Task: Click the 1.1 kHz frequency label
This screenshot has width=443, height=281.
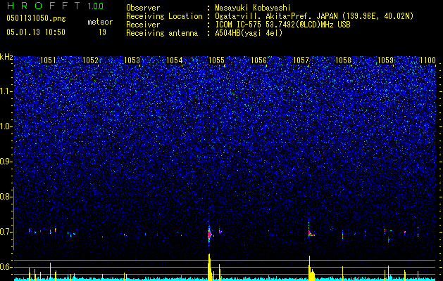Action: tap(6, 92)
